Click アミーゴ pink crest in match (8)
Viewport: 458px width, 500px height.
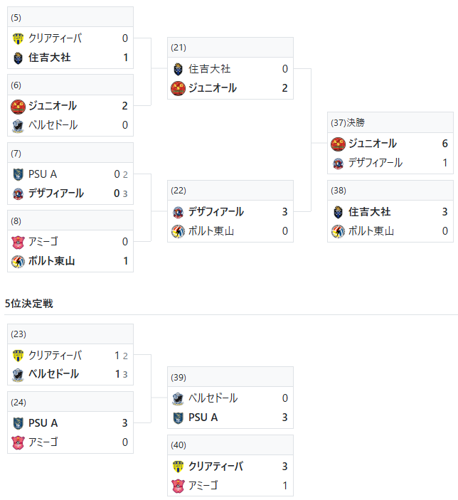pyautogui.click(x=18, y=242)
